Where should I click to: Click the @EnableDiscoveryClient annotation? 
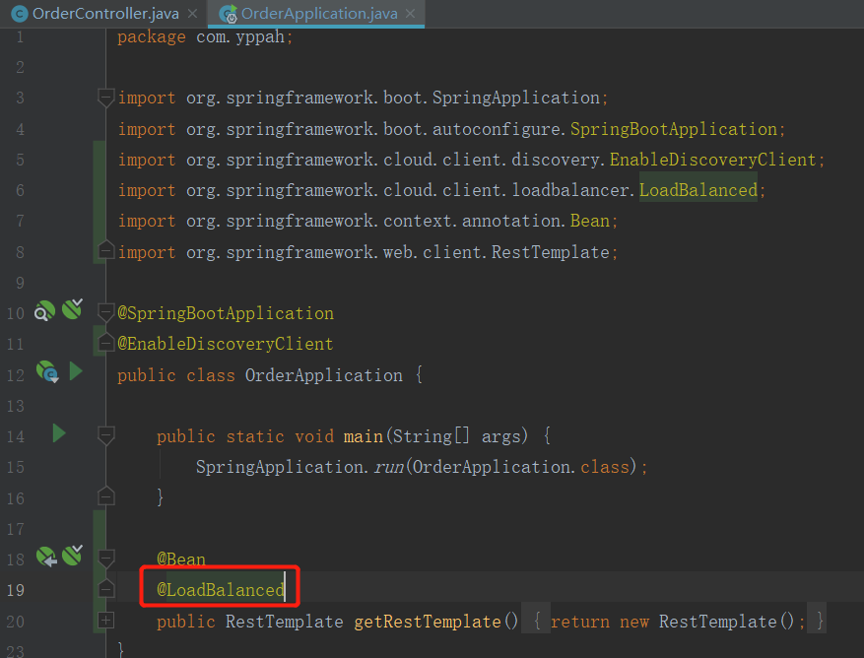pos(226,344)
